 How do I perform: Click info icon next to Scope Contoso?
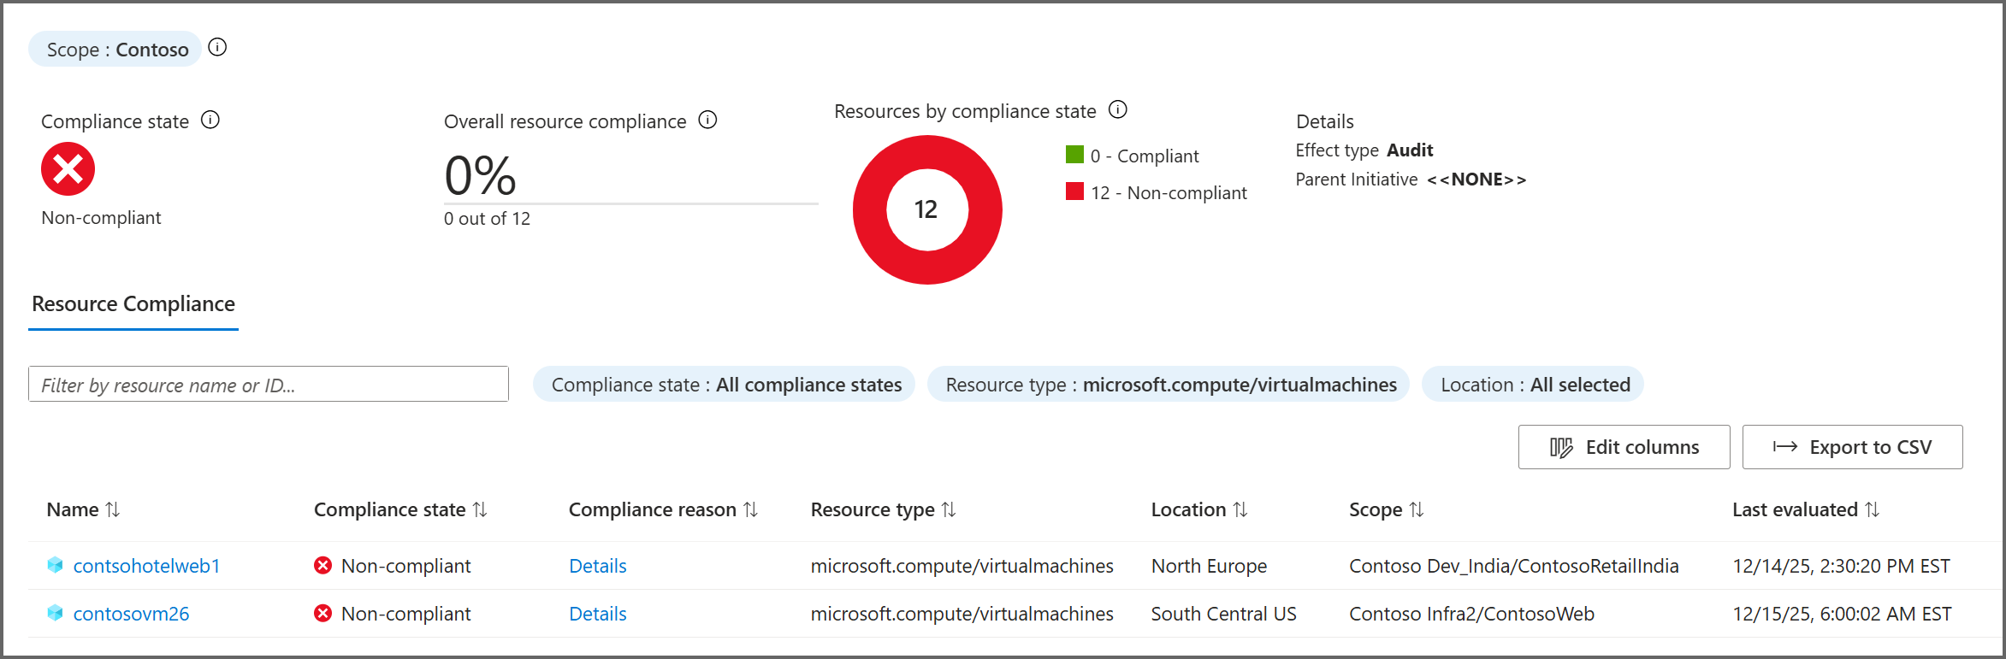(x=217, y=48)
